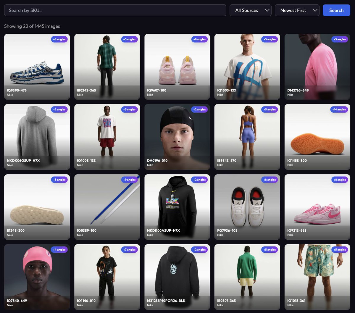Click the SKU label 'IO1146-010'

click(86, 301)
